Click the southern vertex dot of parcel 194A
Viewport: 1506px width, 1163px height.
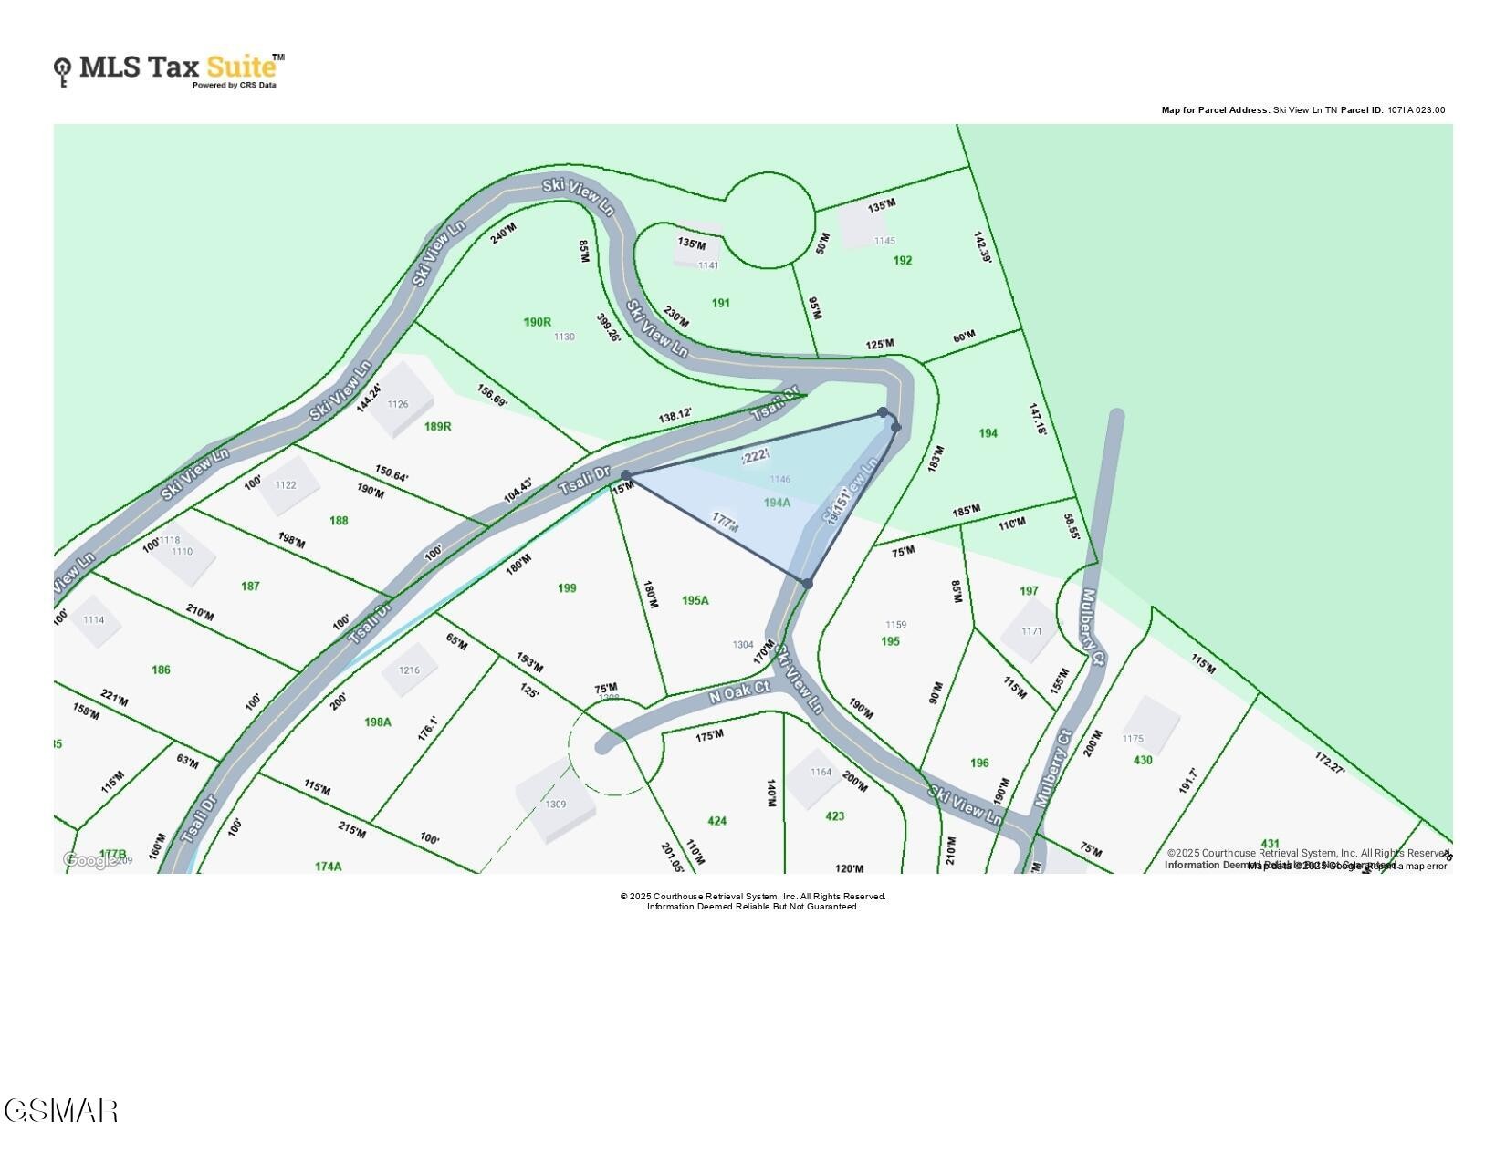click(x=807, y=583)
